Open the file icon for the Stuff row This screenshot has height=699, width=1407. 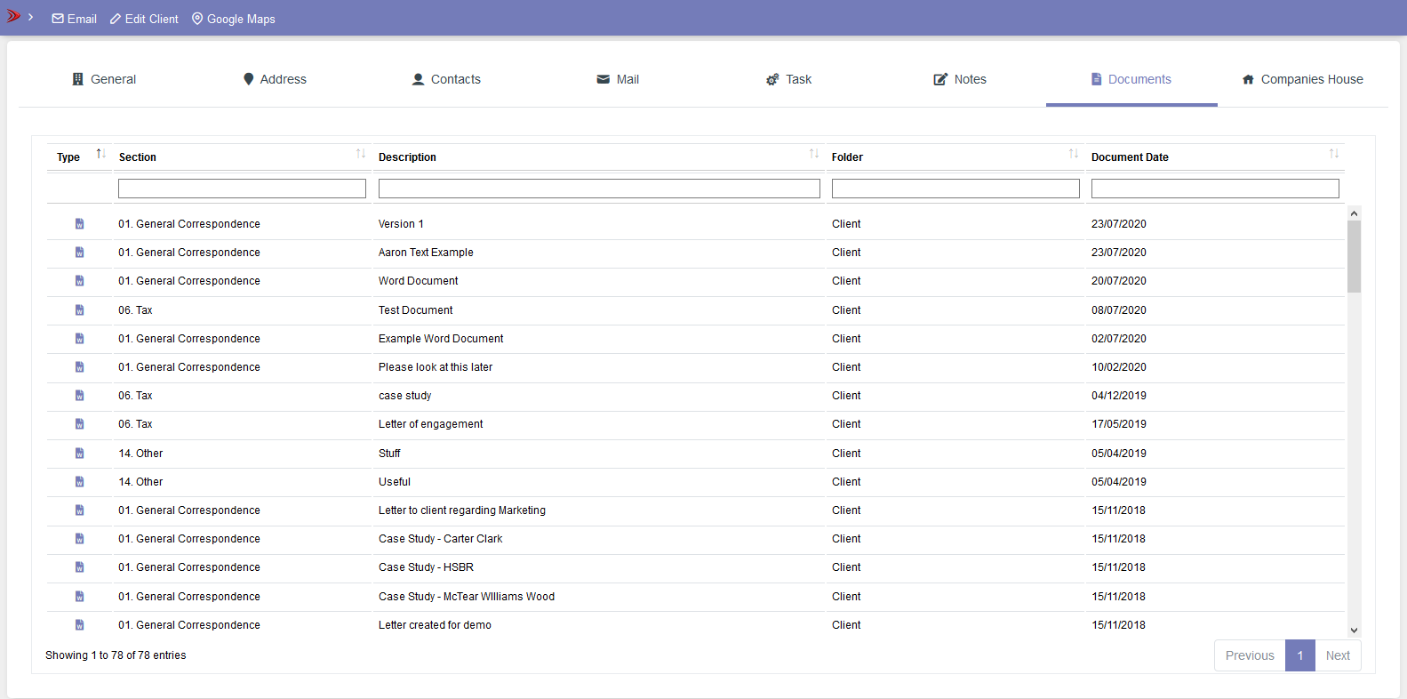click(79, 454)
